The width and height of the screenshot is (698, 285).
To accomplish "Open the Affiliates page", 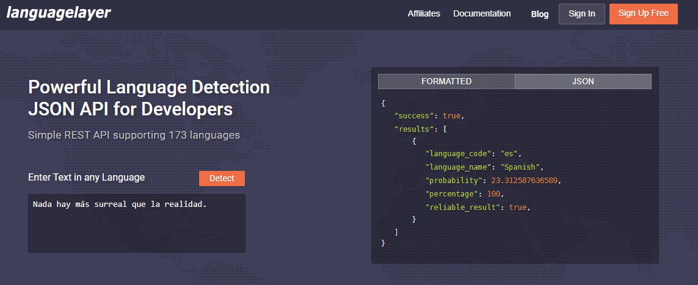I will (x=424, y=14).
